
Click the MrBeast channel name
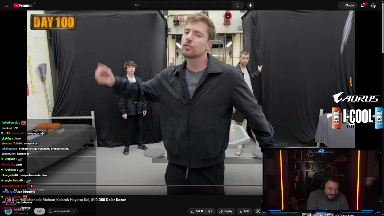point(20,209)
